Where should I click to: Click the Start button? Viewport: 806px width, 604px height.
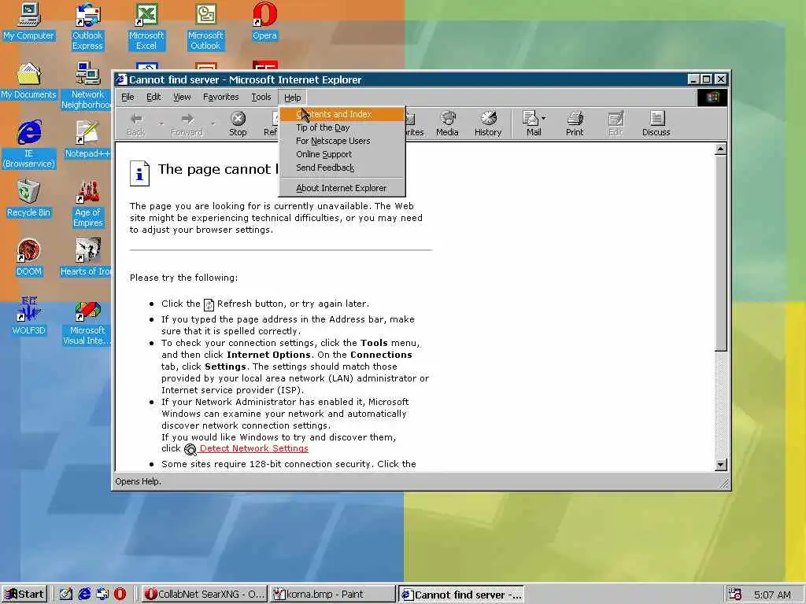coord(24,595)
